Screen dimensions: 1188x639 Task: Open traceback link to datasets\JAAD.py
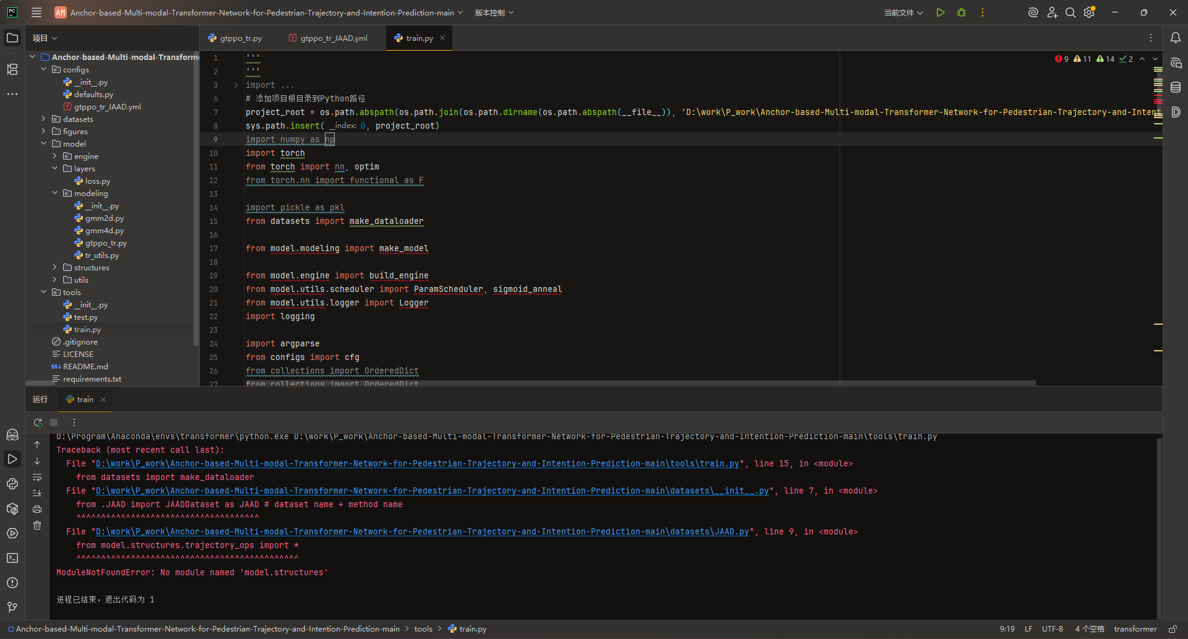423,531
